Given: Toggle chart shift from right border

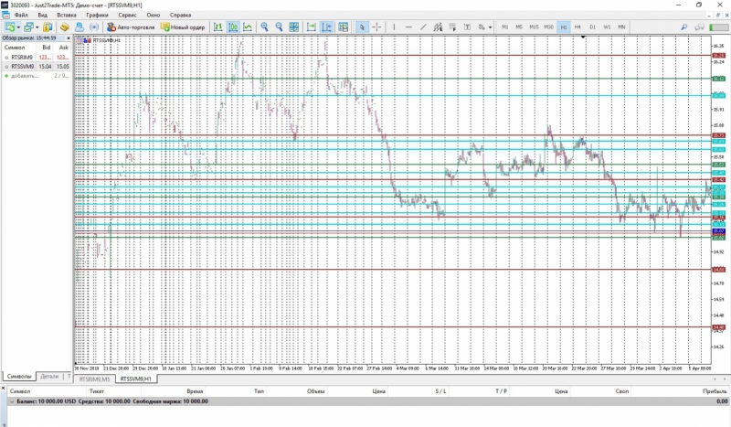Looking at the screenshot, I should pos(326,27).
